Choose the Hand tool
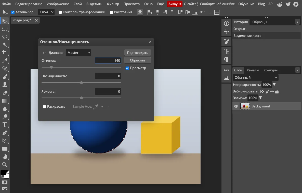Image resolution: width=302 pixels, height=193 pixels. click(5, 157)
